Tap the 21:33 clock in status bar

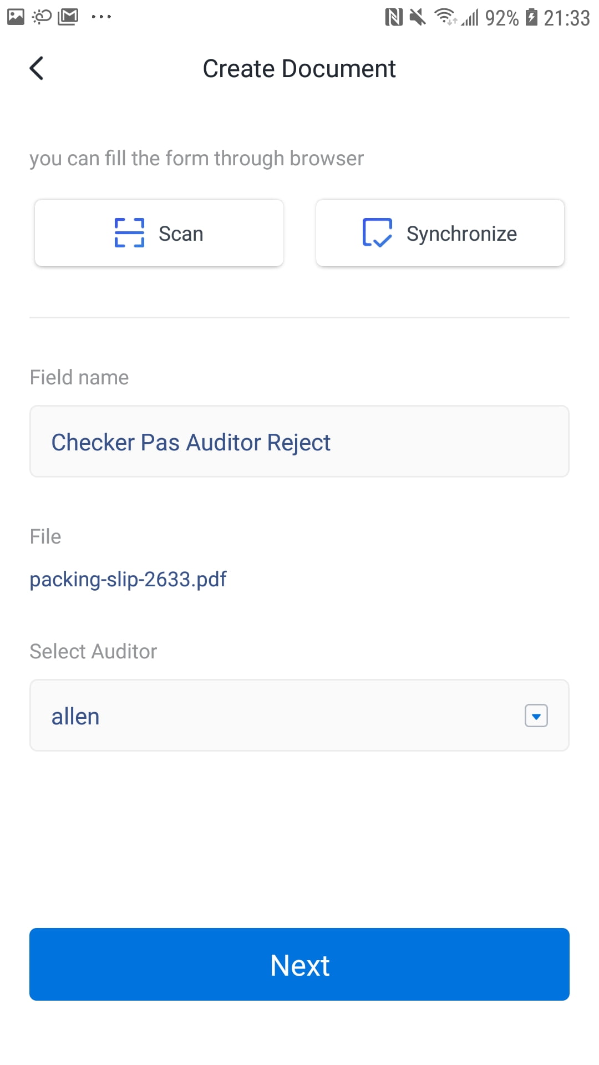(x=566, y=18)
